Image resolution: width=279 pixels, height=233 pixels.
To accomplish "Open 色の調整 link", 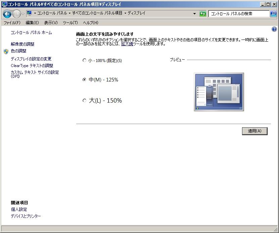I will [x=18, y=51].
